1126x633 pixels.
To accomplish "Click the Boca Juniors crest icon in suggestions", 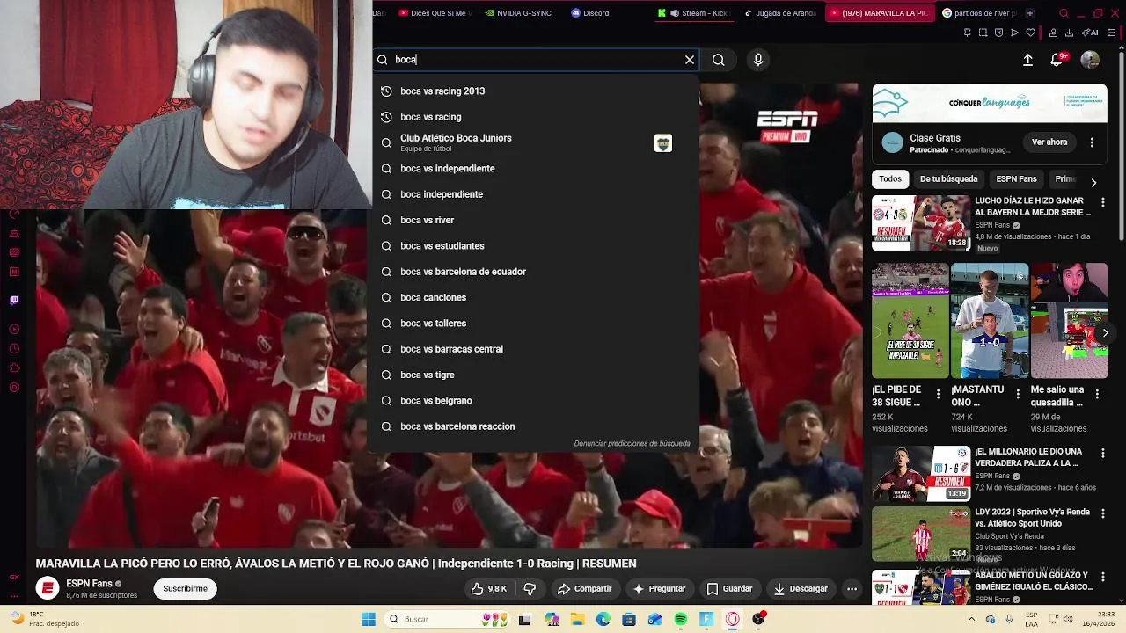I will pyautogui.click(x=663, y=143).
